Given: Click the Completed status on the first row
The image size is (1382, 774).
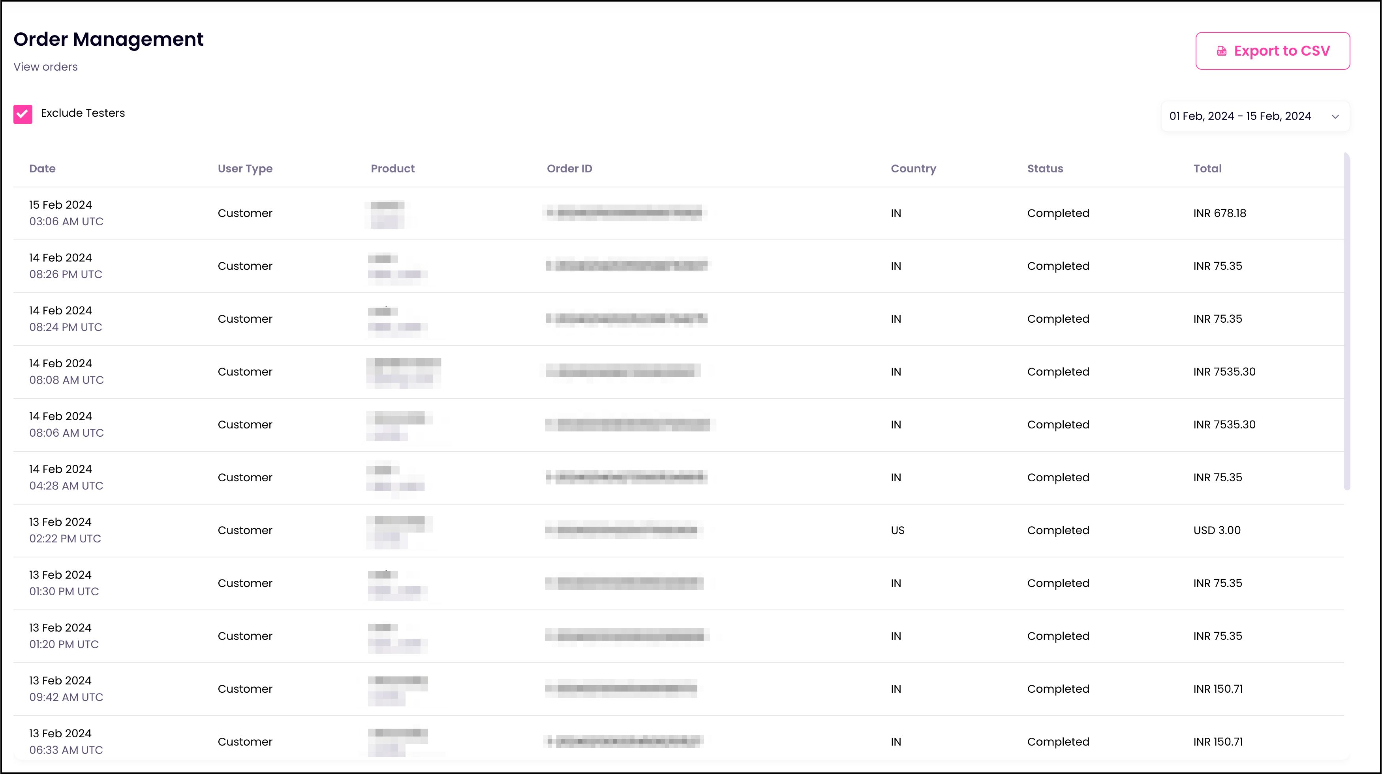Looking at the screenshot, I should tap(1057, 213).
